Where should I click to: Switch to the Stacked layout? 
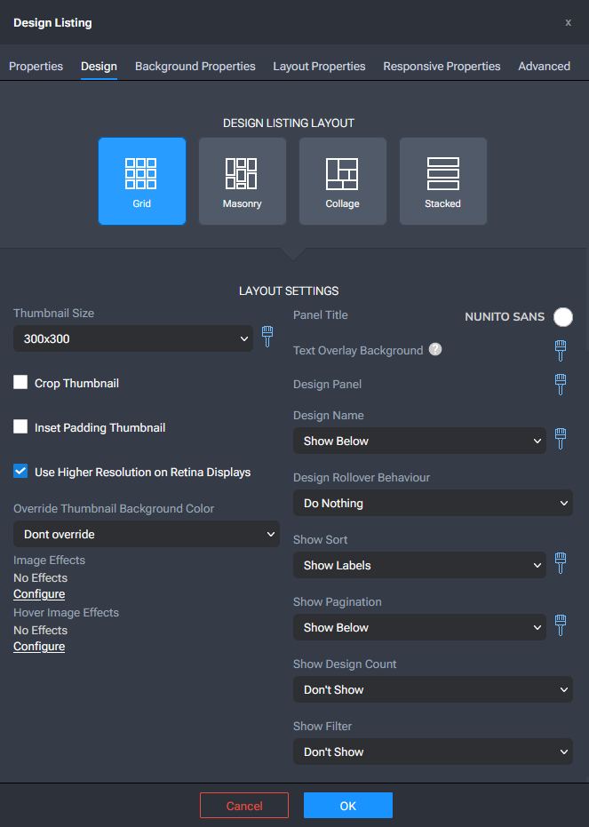click(x=442, y=180)
